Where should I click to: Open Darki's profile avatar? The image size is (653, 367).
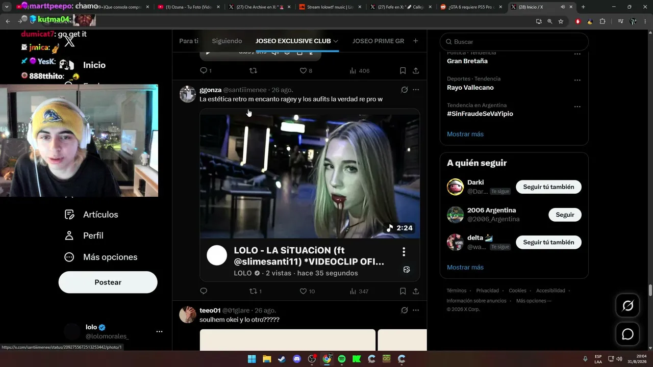pos(455,187)
